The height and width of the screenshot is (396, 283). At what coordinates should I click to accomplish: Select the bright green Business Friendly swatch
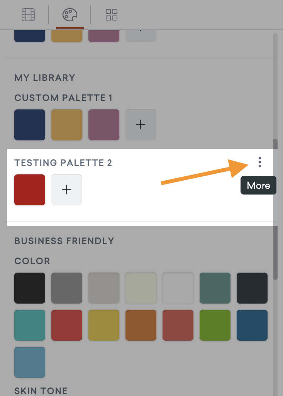[215, 325]
